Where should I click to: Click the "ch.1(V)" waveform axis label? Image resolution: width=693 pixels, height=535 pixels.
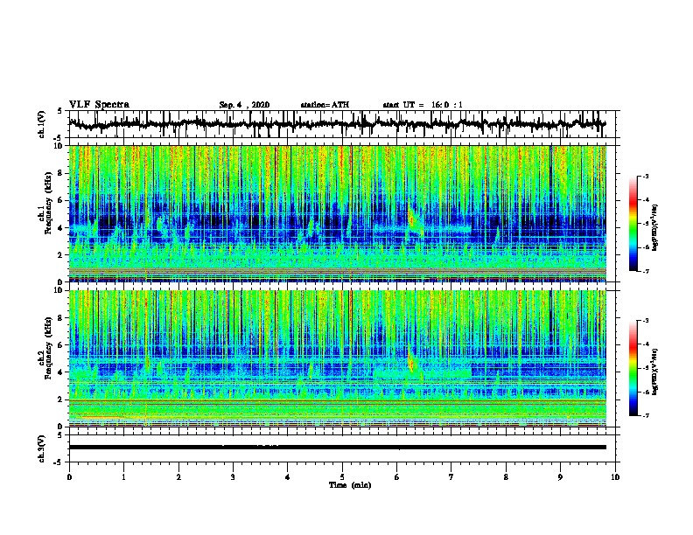point(42,124)
